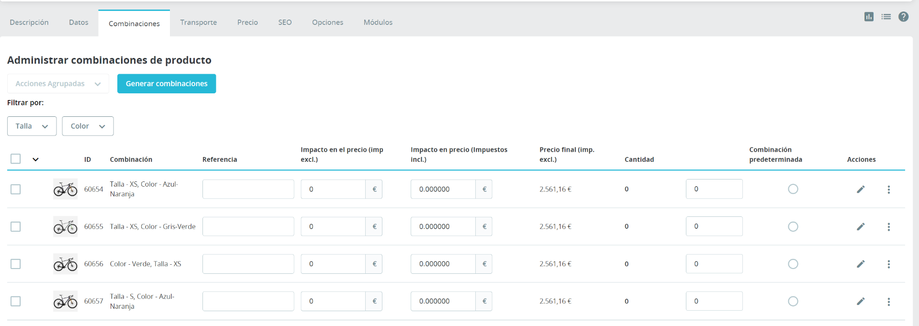
Task: Set combination 60655 as default combination
Action: (793, 226)
